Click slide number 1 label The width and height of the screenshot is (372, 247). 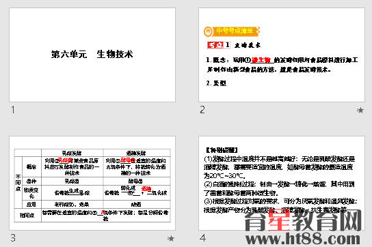[x=13, y=110]
